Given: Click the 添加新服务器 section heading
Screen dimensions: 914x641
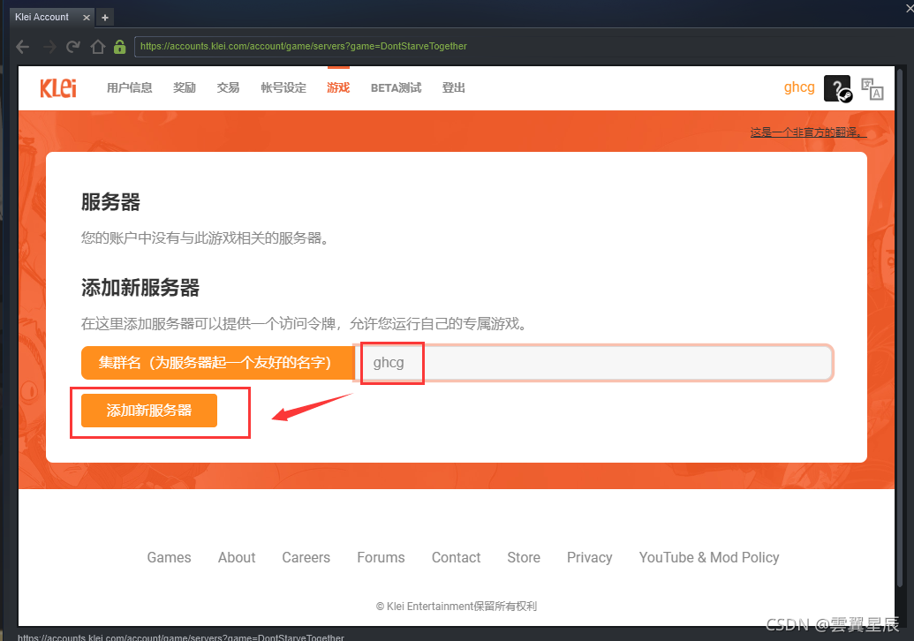Looking at the screenshot, I should (140, 288).
